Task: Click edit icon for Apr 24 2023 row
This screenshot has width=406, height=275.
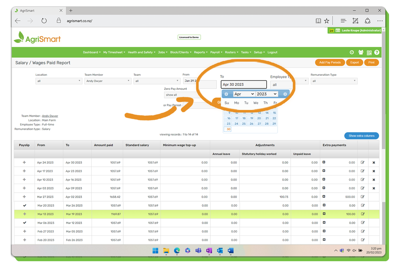Action: [362, 163]
